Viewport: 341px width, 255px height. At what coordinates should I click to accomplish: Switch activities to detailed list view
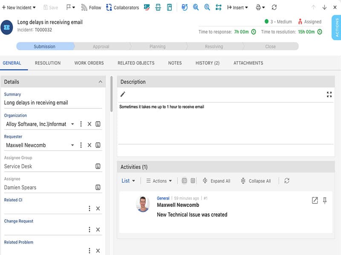tap(193, 181)
